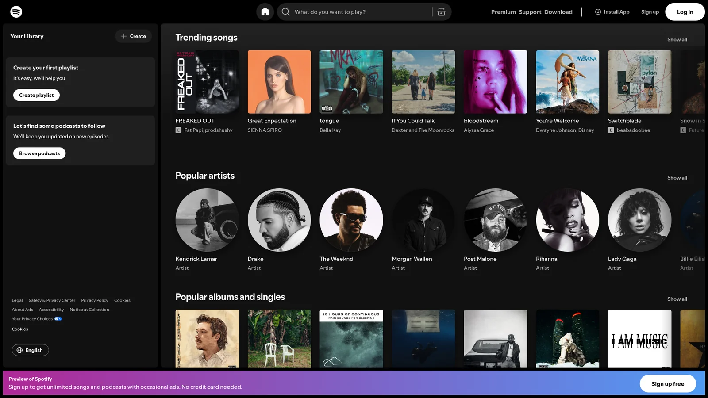The width and height of the screenshot is (708, 398).
Task: Open Browse icon in search bar
Action: [441, 12]
